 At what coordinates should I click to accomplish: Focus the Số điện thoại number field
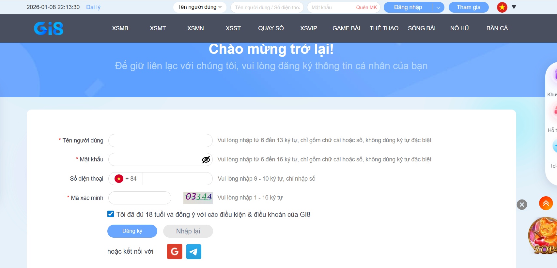178,179
